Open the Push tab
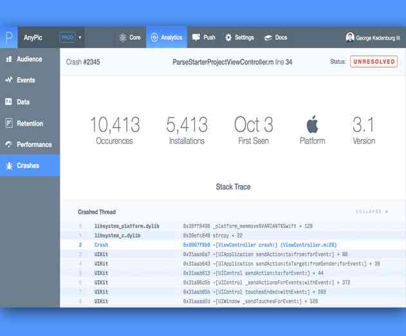Viewport: 406px width, 336px height. pyautogui.click(x=204, y=37)
